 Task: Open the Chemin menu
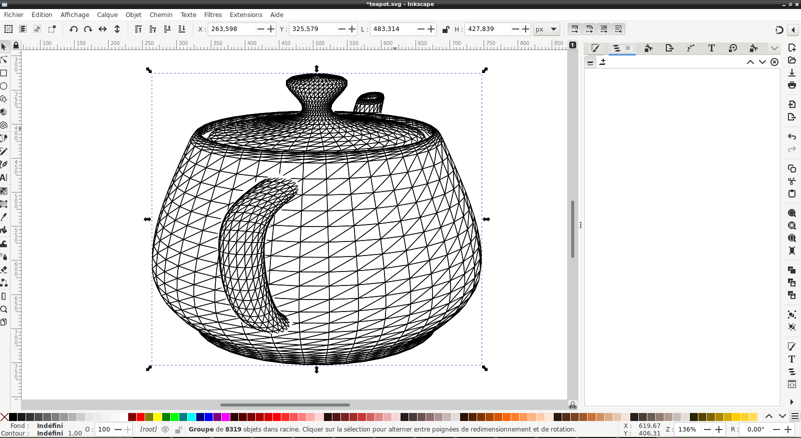pos(161,14)
